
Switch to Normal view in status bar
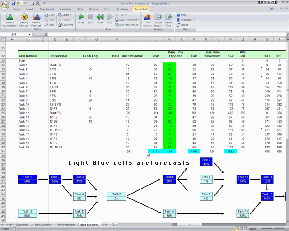coord(238,229)
